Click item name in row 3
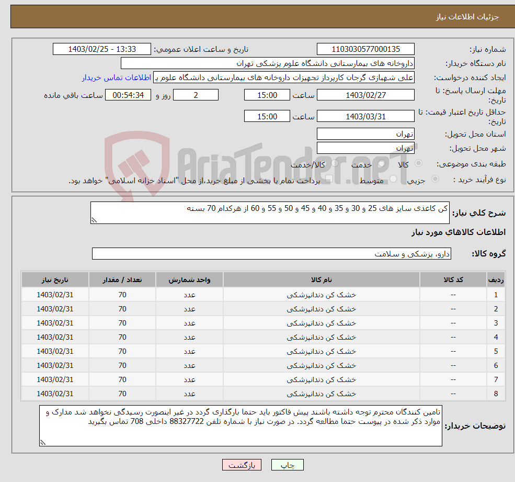 tap(321, 323)
